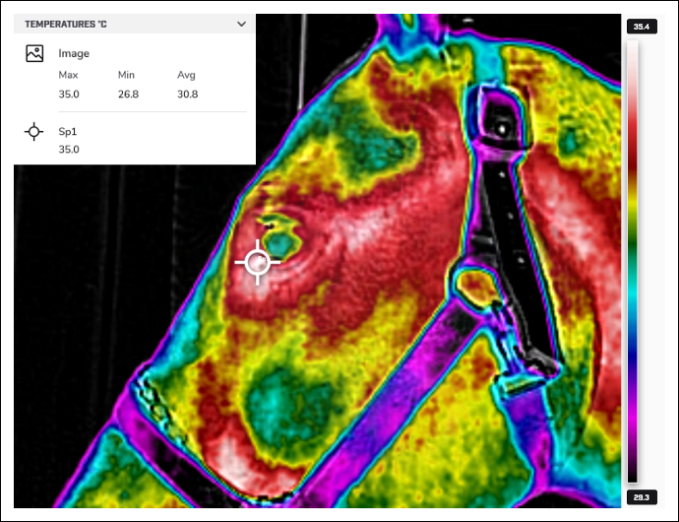Click the Sp1 label
Screen dimensions: 679x522
[x=68, y=131]
